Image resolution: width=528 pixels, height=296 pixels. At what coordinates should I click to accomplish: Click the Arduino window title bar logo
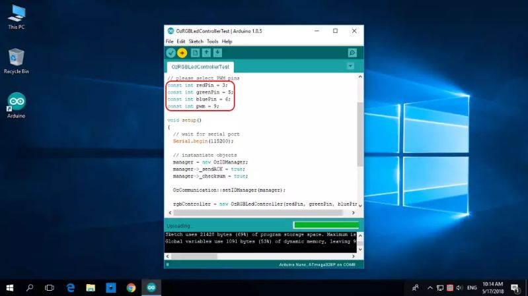coord(170,31)
